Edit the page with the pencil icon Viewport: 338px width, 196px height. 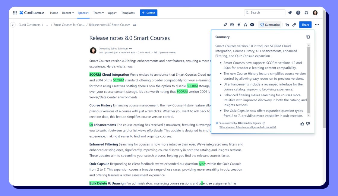(x=225, y=25)
